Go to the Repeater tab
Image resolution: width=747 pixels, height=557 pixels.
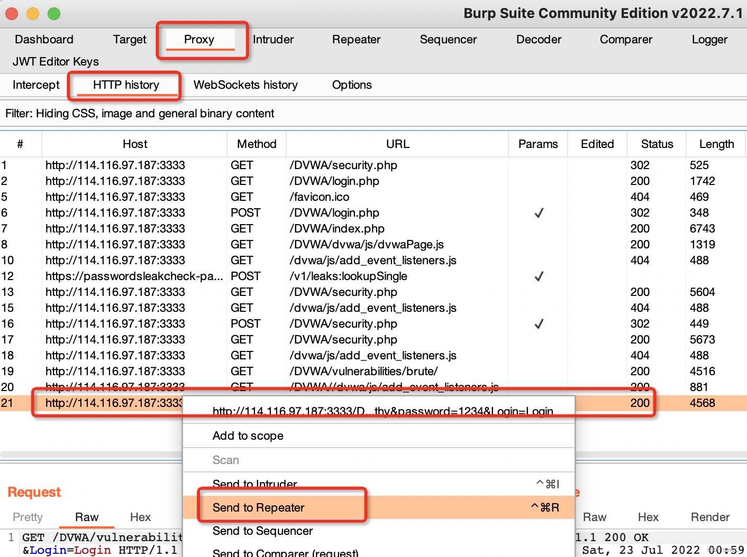click(x=356, y=40)
